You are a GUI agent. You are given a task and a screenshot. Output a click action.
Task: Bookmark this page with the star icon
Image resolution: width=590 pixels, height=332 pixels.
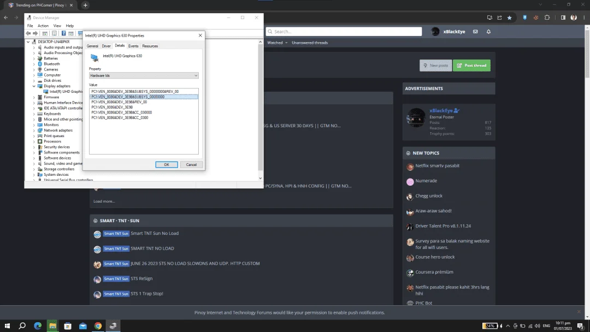coord(510,17)
